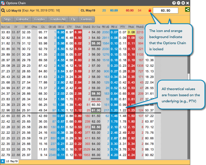The height and width of the screenshot is (165, 206).
Task: Click the Combo Δ0 button
Action: pos(58,19)
